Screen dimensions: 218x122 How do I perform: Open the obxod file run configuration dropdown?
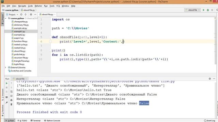tap(192, 10)
